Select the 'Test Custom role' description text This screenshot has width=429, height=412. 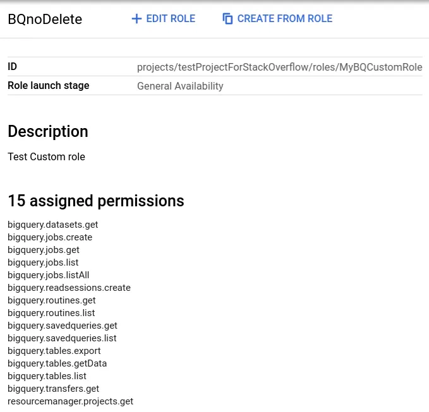coord(46,156)
